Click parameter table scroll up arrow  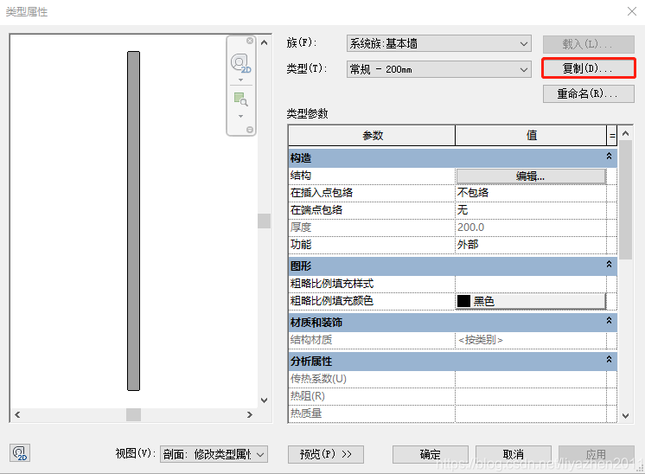pos(626,133)
